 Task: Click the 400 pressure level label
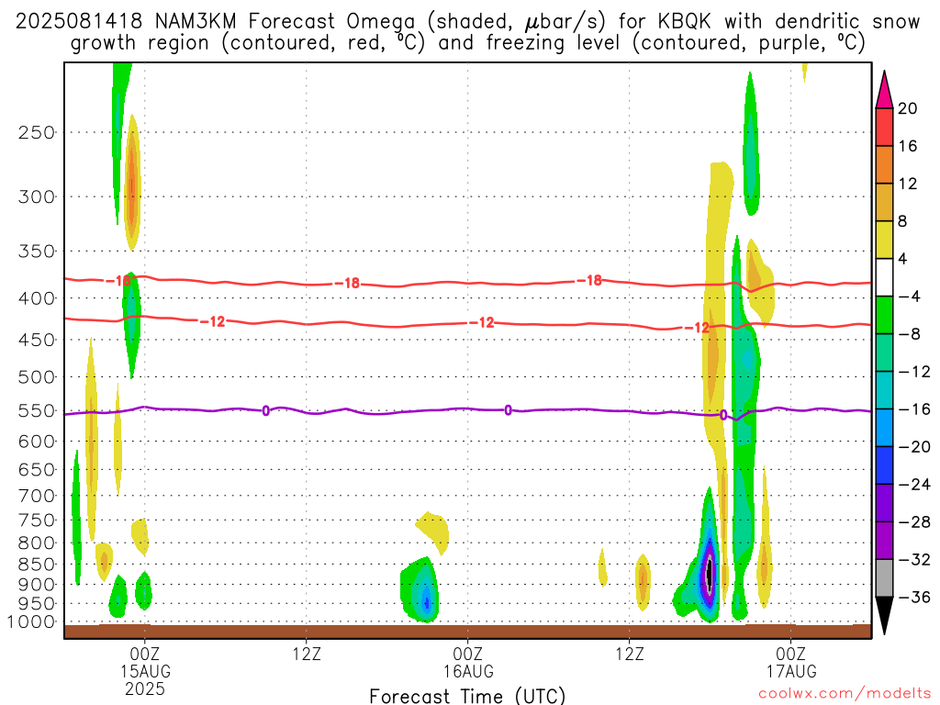click(37, 298)
